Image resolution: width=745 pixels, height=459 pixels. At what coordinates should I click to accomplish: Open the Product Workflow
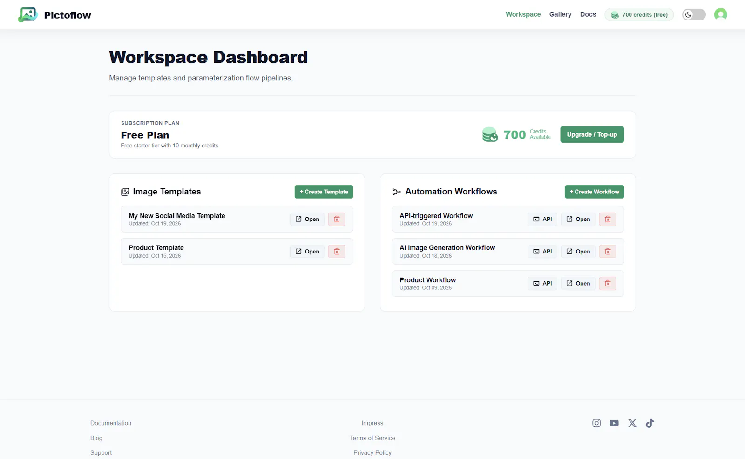[x=578, y=283]
